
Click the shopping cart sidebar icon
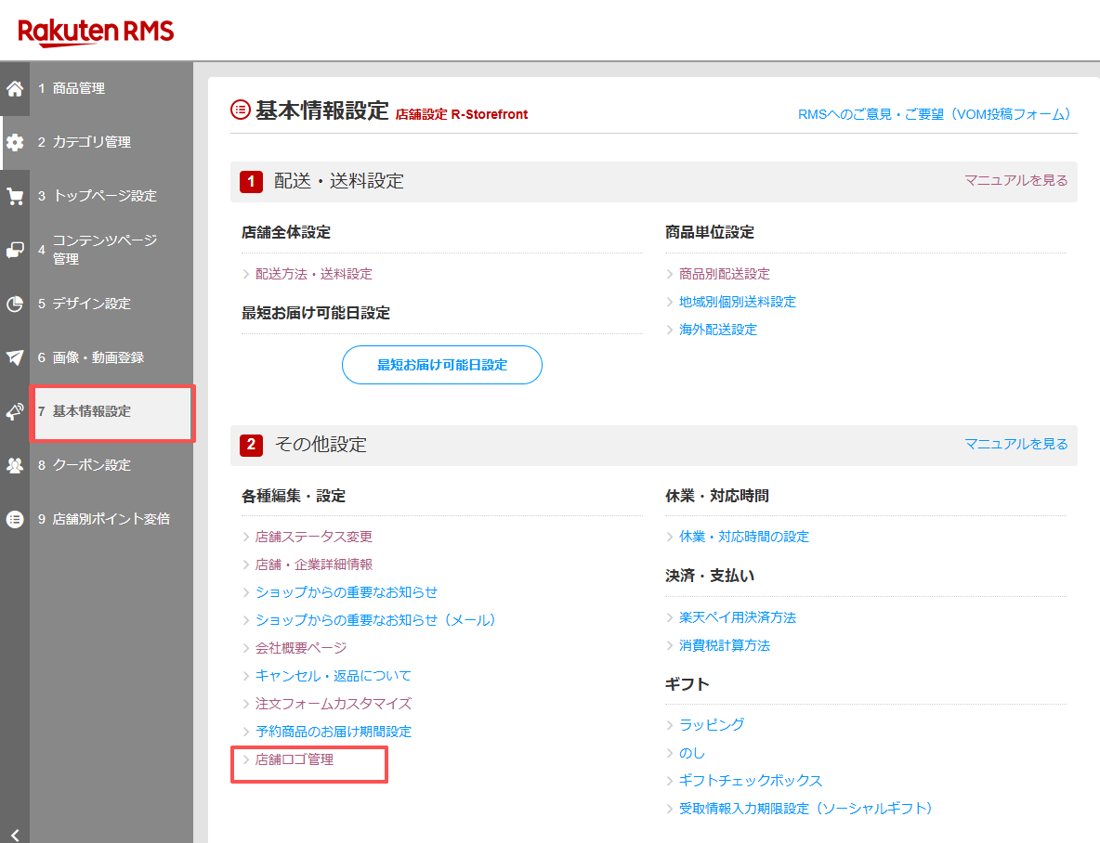[15, 197]
